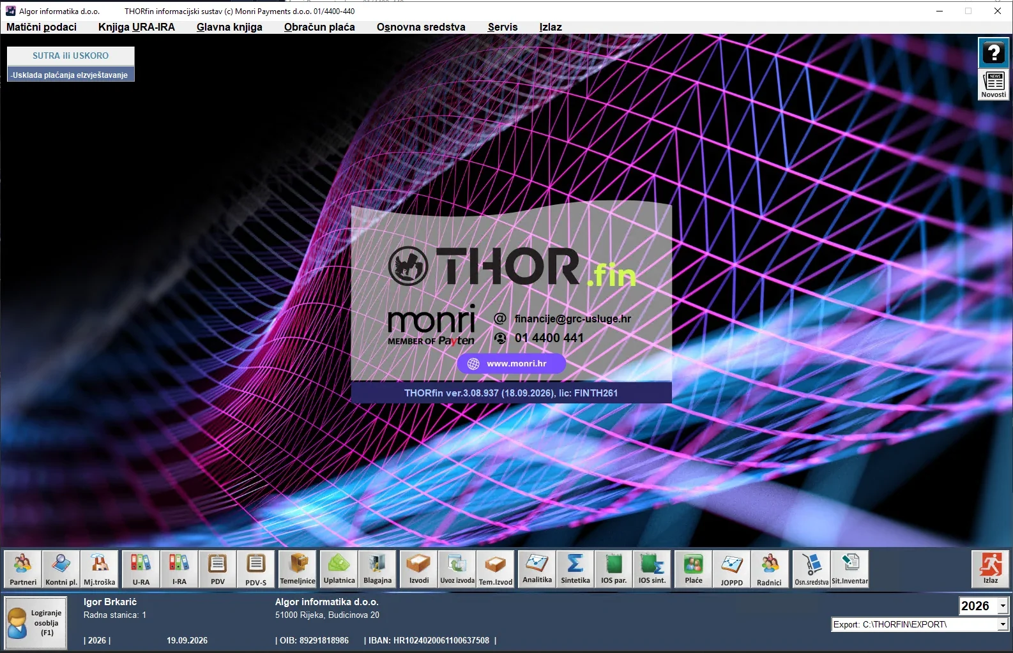This screenshot has height=653, width=1013.
Task: Open the Sit.Inventar icon
Action: [850, 569]
